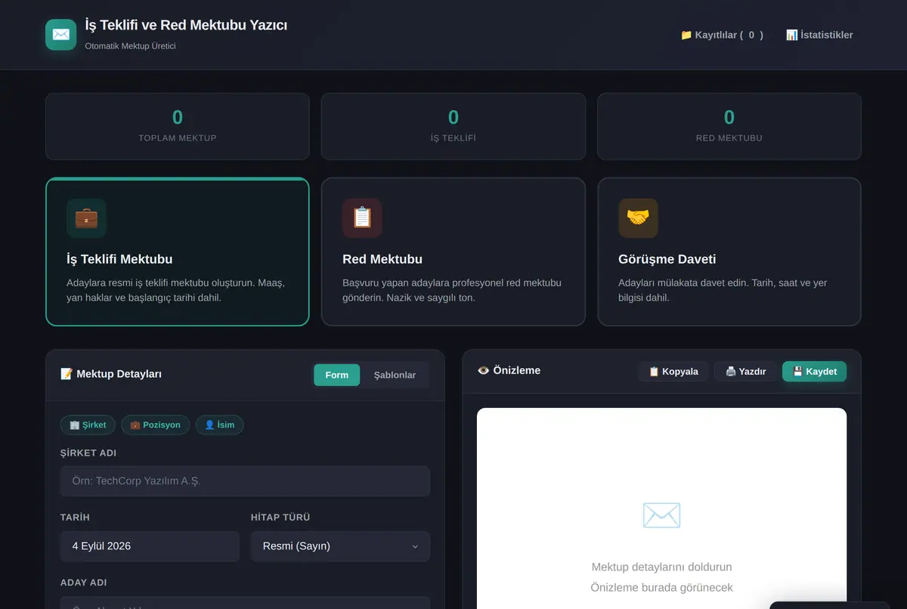Insert the Şirket placeholder chip

[88, 425]
